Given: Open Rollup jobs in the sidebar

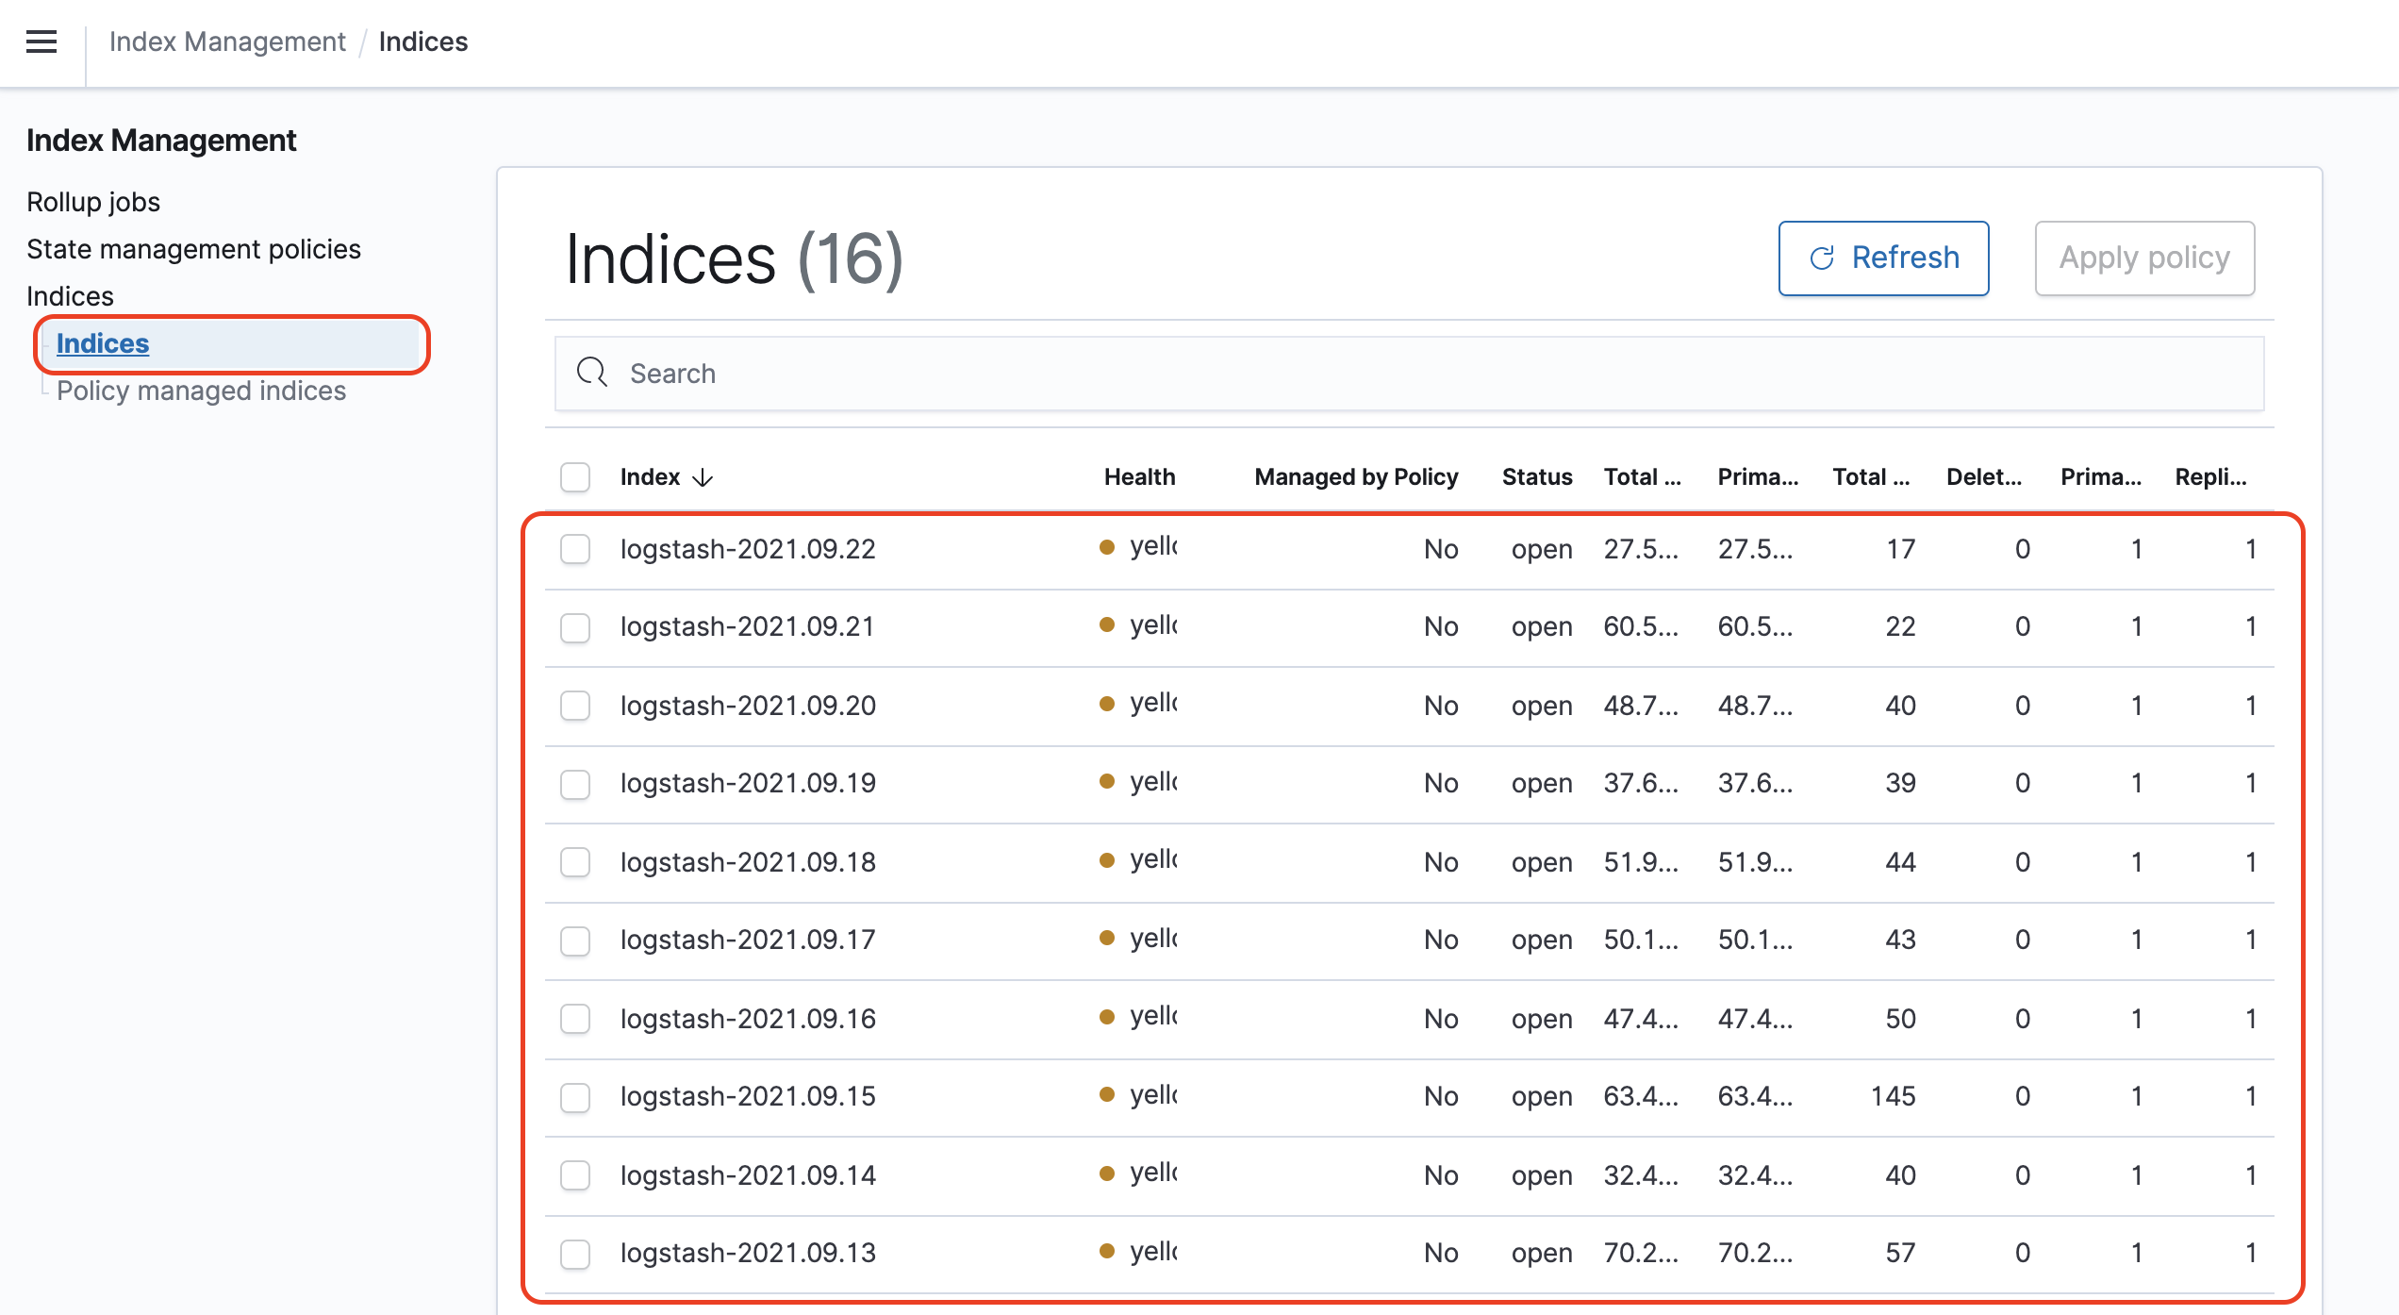Looking at the screenshot, I should click(93, 202).
